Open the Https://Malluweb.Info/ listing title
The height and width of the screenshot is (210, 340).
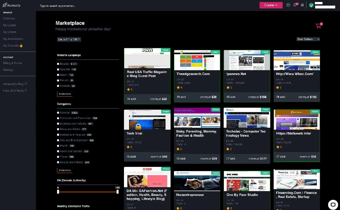293,133
